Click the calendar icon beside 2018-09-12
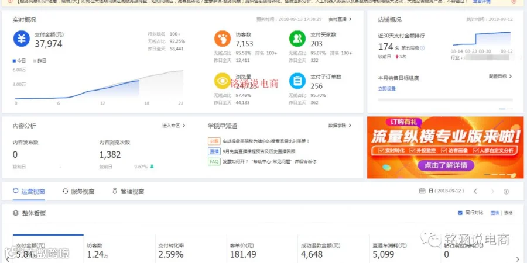 point(422,191)
